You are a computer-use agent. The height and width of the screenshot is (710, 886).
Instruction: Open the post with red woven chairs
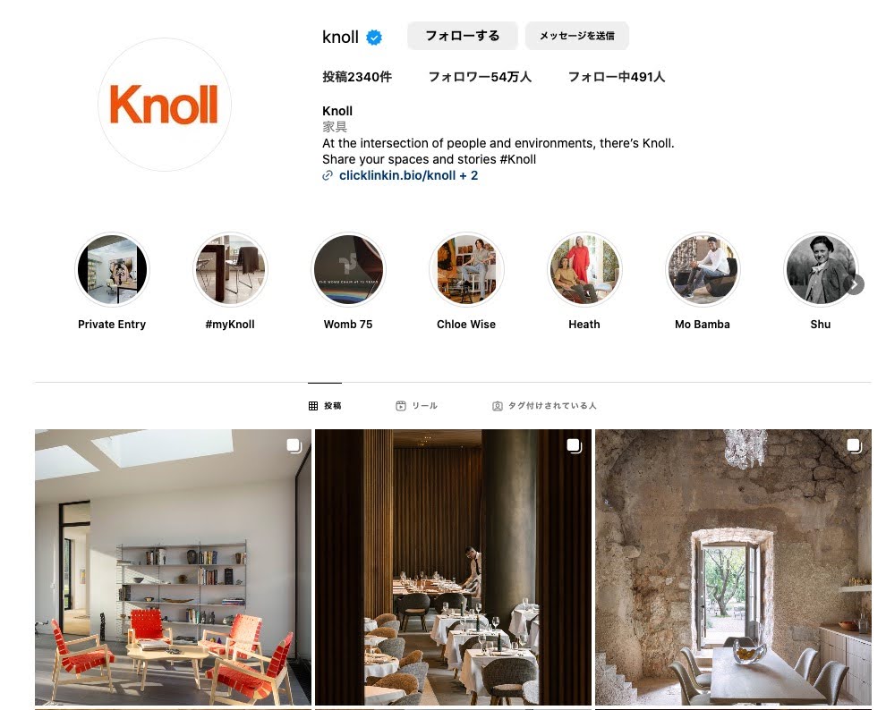coord(173,567)
